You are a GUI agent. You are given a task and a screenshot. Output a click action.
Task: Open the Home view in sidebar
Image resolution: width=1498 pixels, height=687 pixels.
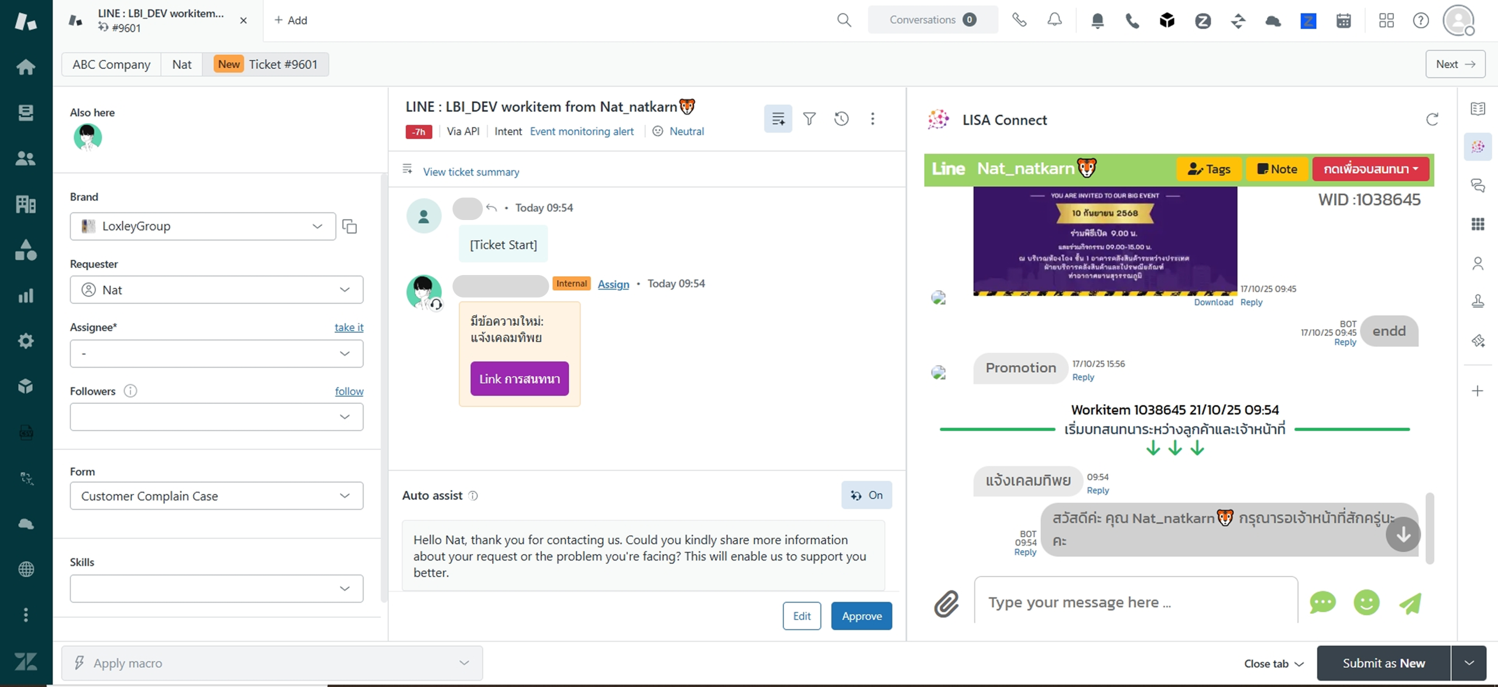click(25, 67)
